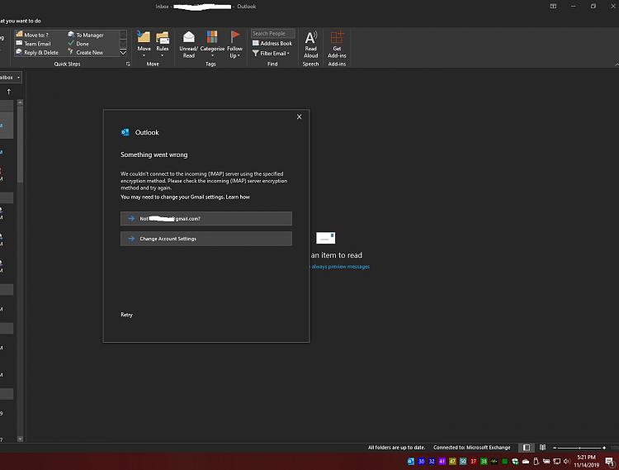This screenshot has height=470, width=619.
Task: Open the Follow Up flag menu
Action: point(235,45)
